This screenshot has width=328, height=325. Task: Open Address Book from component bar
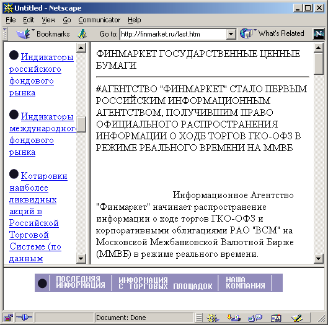(276, 318)
